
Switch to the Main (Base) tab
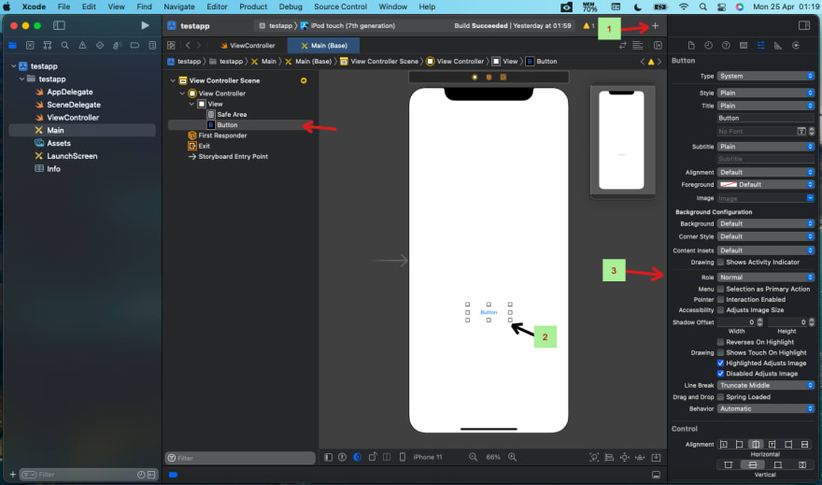[323, 46]
